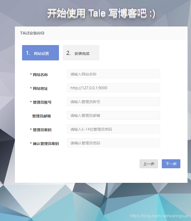
Task: Click the 网站名称 input field
Action: pyautogui.click(x=113, y=74)
